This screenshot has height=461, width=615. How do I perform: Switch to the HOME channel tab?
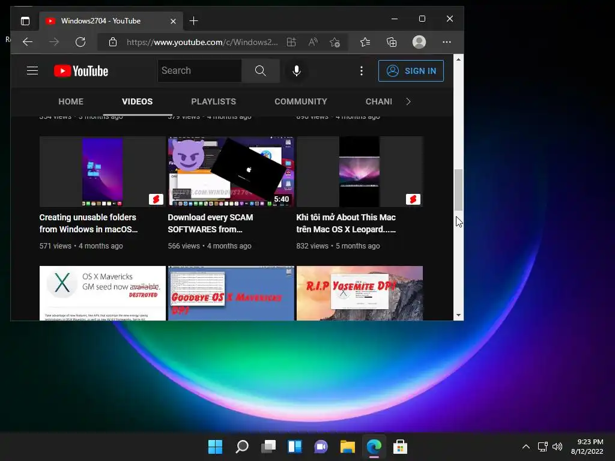pos(71,101)
